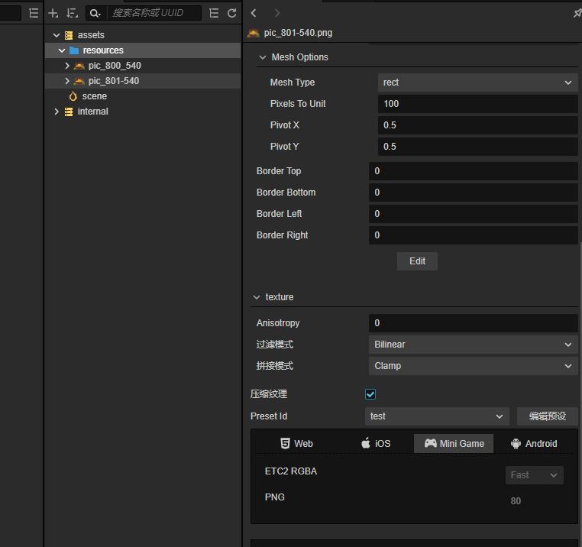Focus the asset search name or UUID field
582x547 pixels.
(154, 13)
